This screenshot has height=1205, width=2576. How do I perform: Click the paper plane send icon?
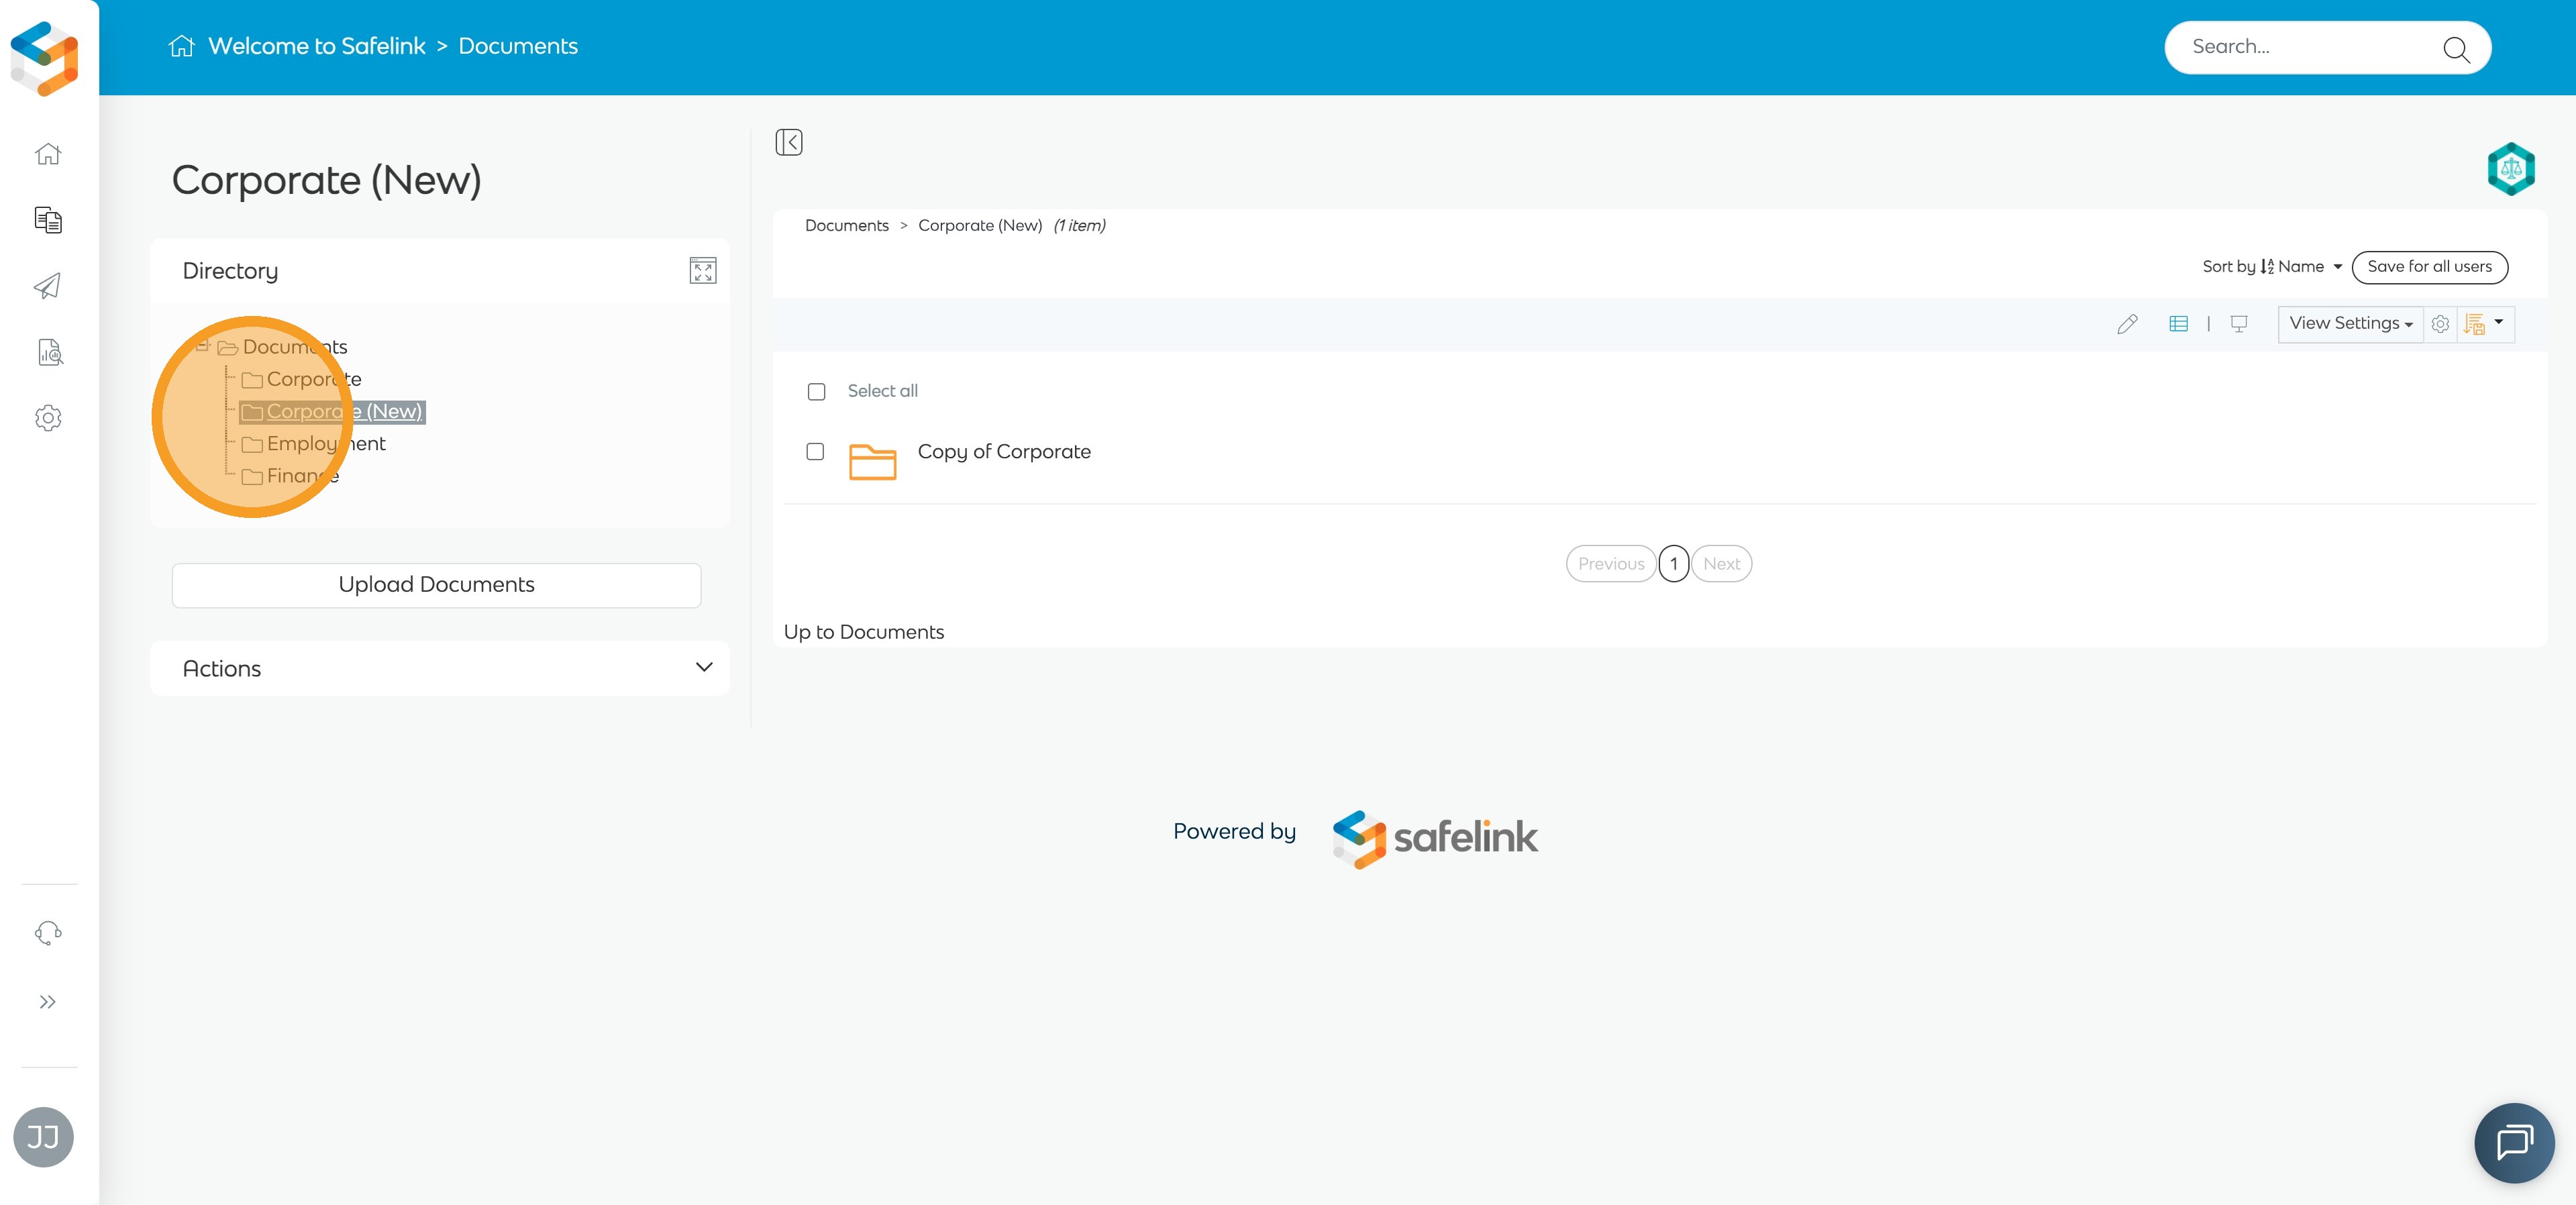click(48, 286)
